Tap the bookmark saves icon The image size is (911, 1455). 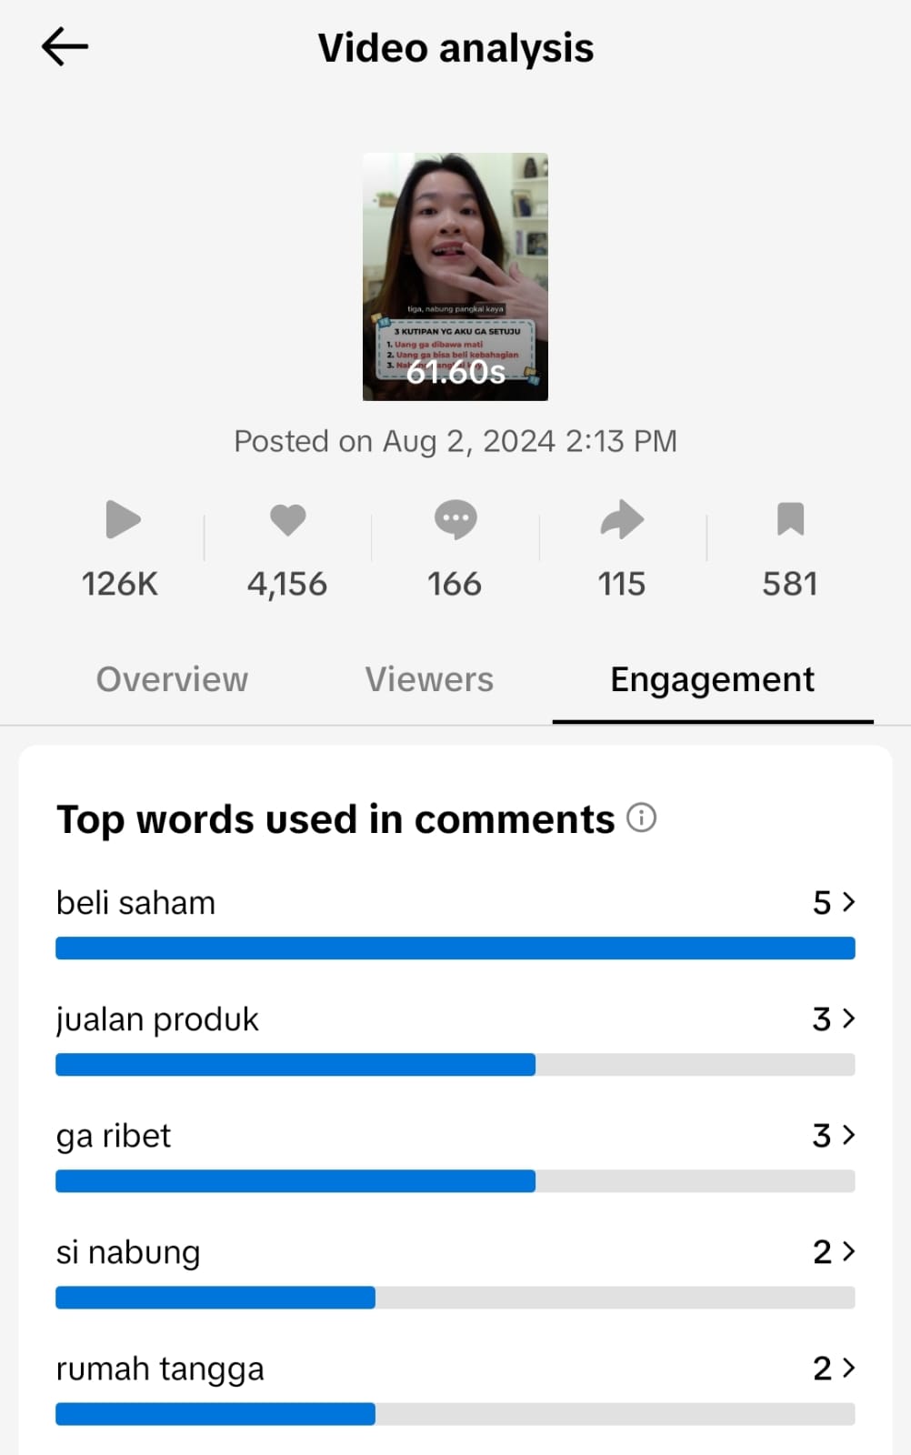coord(790,520)
